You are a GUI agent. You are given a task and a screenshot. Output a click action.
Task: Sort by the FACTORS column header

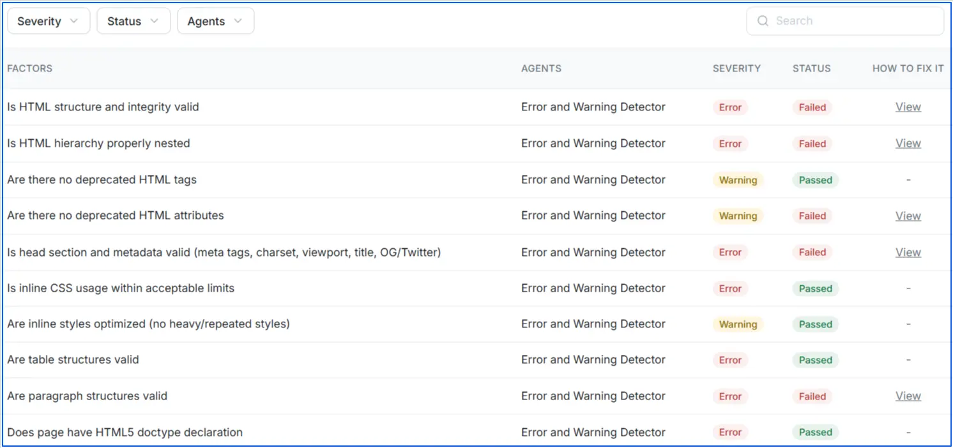(x=29, y=68)
